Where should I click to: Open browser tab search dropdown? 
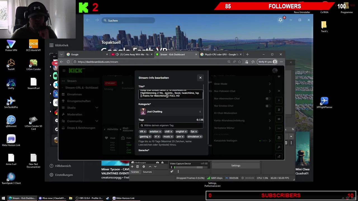(x=62, y=54)
